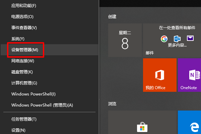Viewport: 201px width, 134px height.
Task: Open the 我的 Office tile
Action: (x=159, y=75)
